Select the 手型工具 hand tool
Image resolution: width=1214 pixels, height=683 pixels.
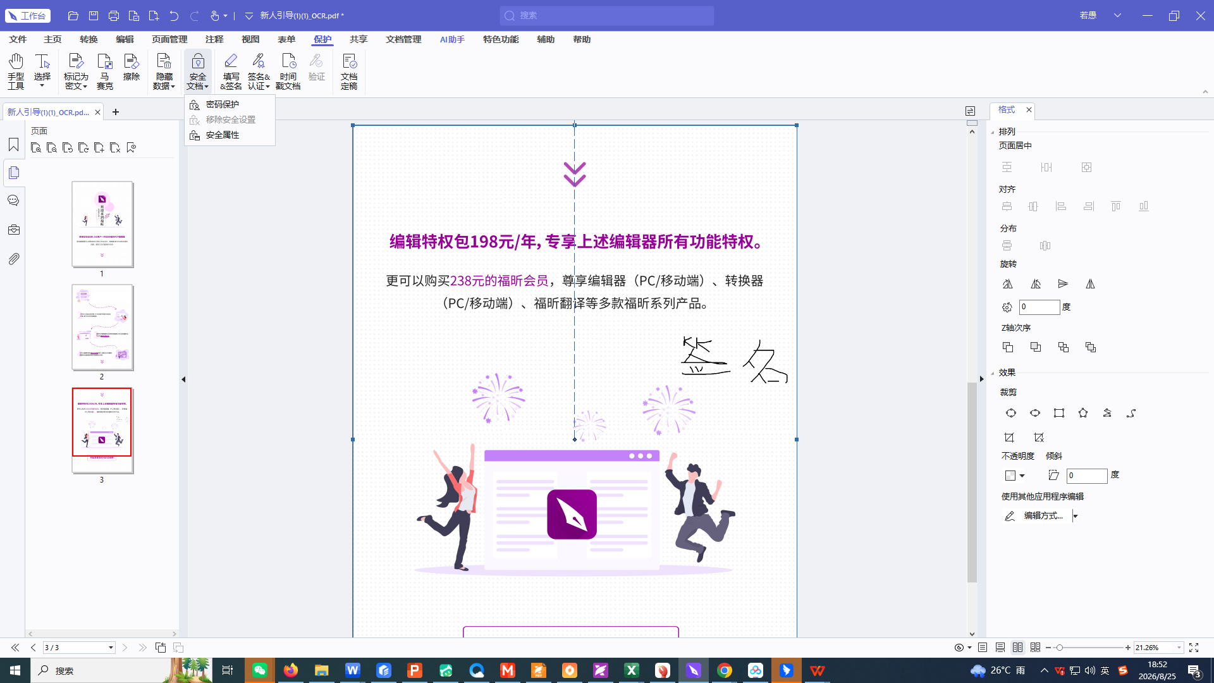(16, 71)
